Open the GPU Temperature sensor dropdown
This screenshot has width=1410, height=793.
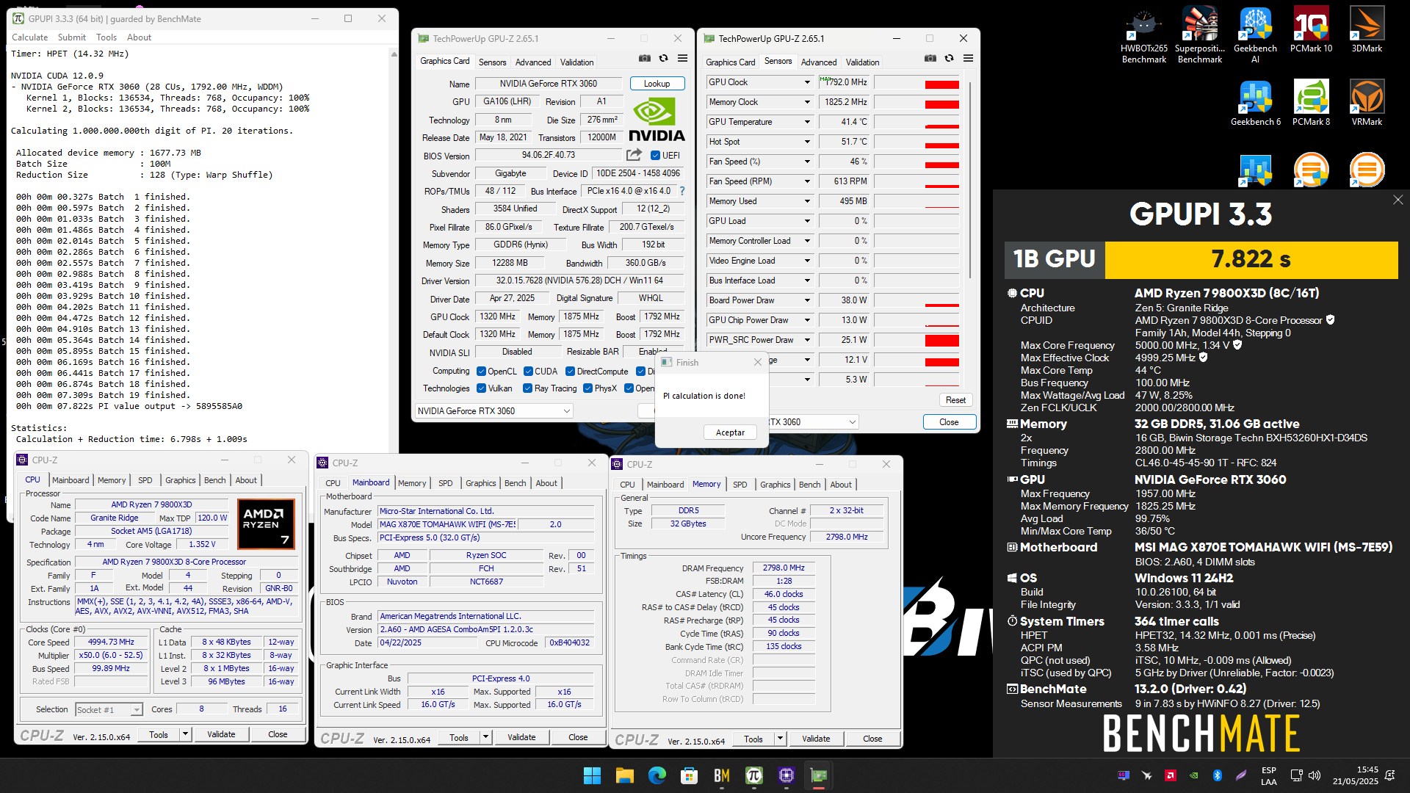[x=807, y=122]
